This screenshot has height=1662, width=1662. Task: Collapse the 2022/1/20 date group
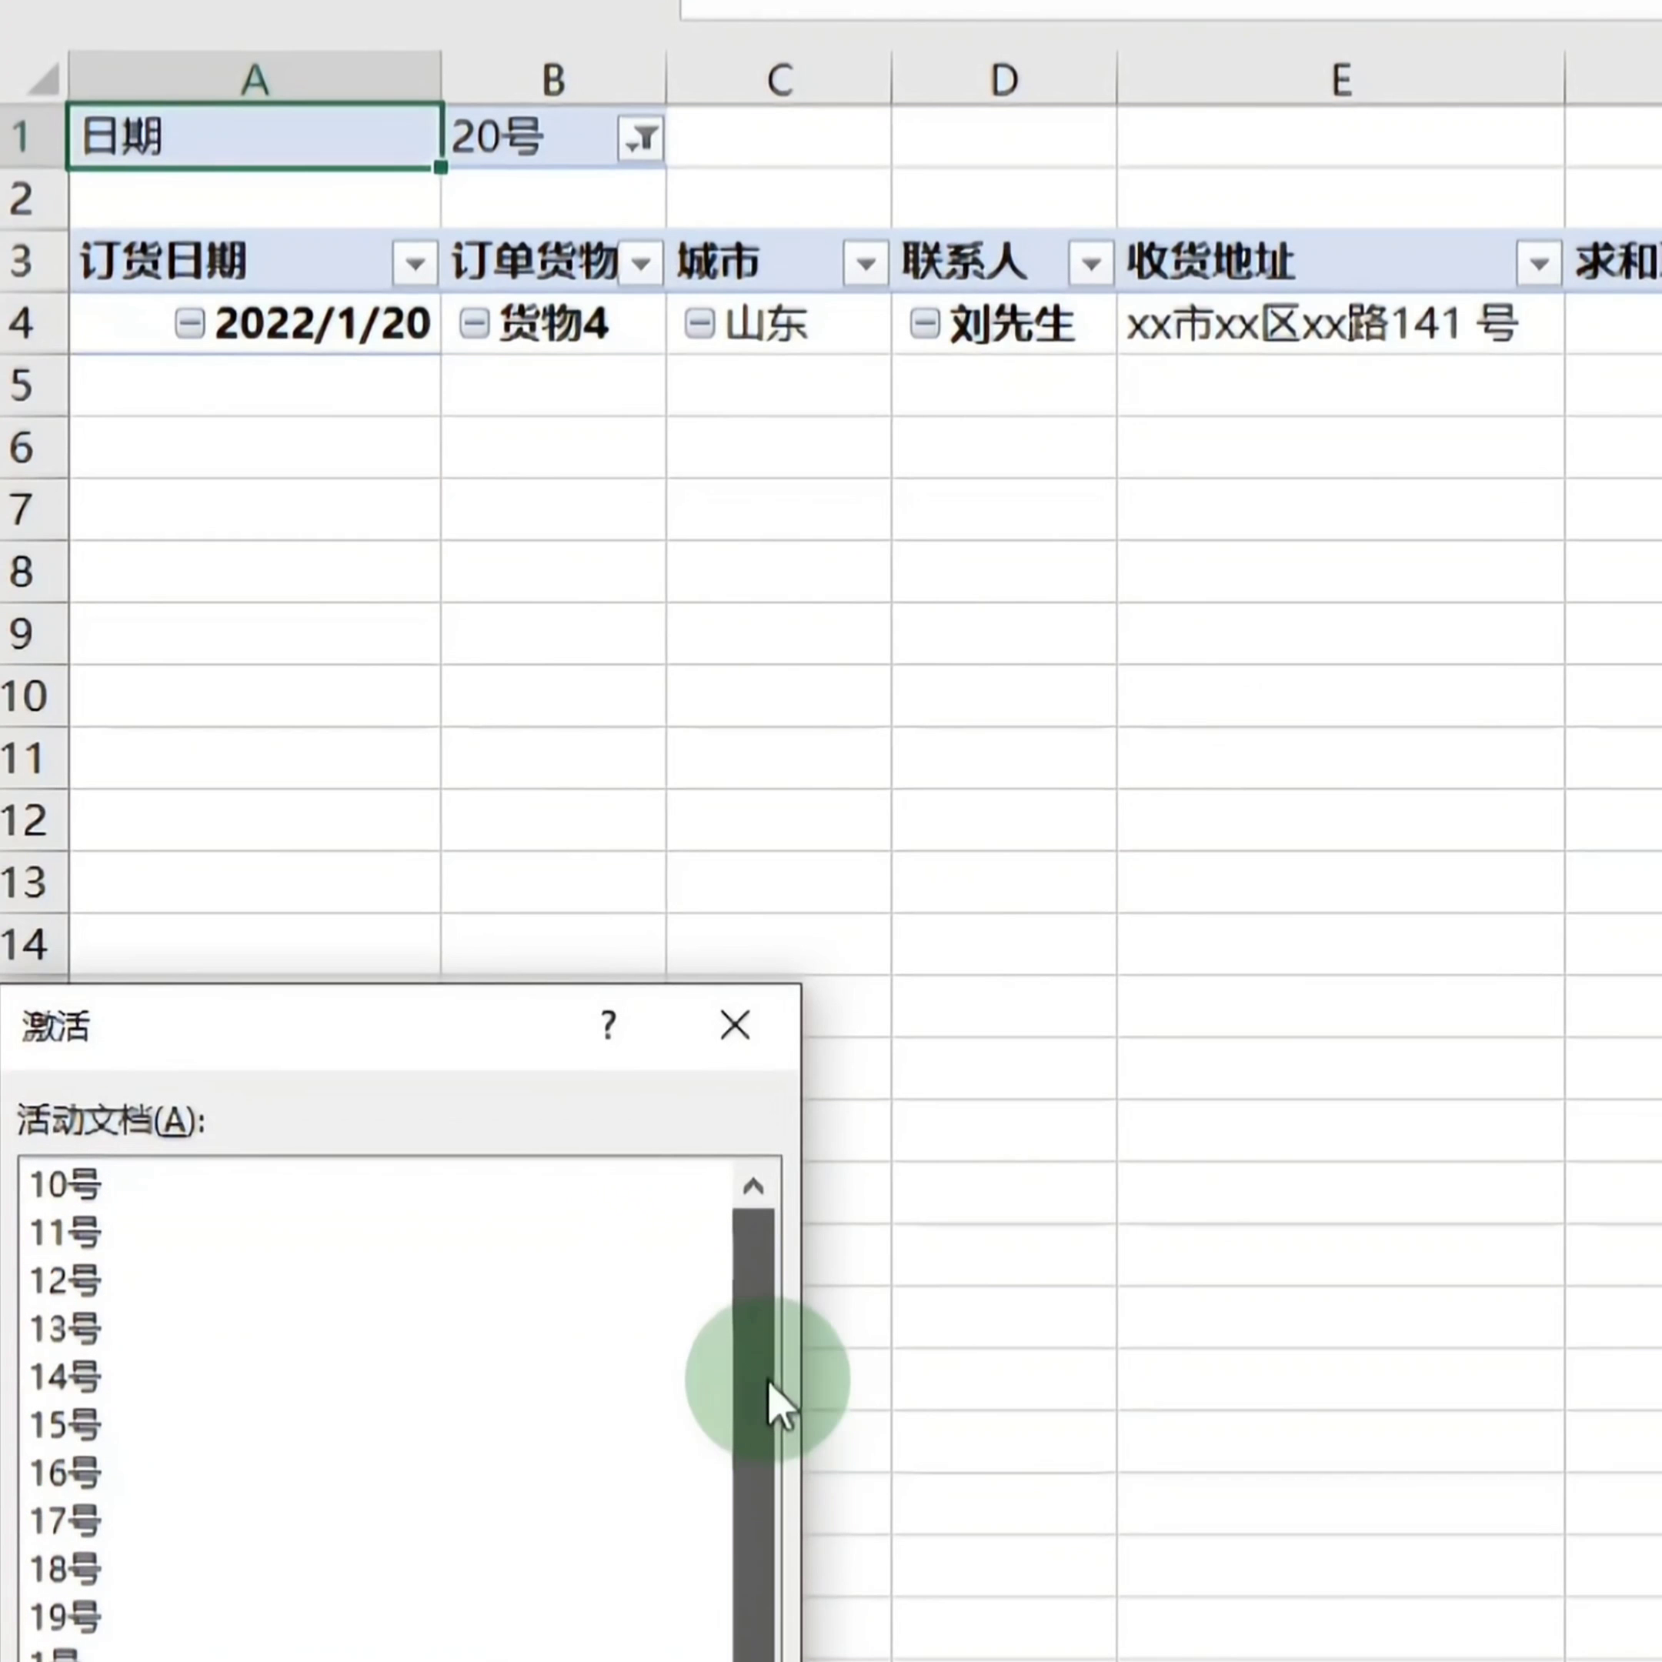[189, 323]
